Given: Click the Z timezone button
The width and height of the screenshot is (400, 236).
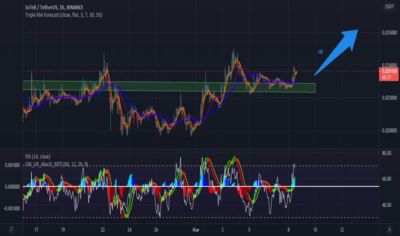Looking at the screenshot, I should pos(11,230).
